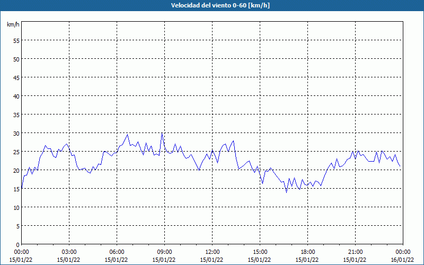The image size is (424, 265).
Task: Click the y-axis value 10
Action: click(16, 207)
